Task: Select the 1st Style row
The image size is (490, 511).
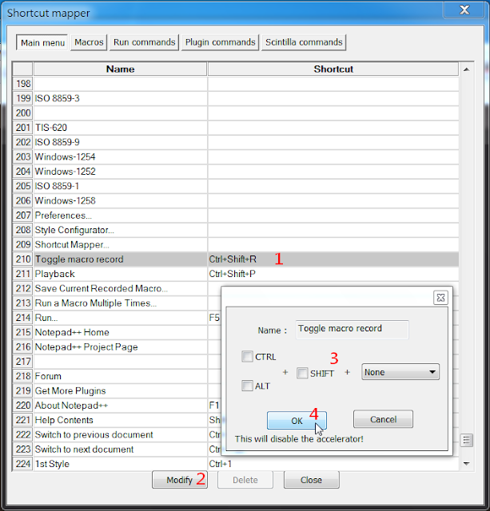Action: coord(236,464)
